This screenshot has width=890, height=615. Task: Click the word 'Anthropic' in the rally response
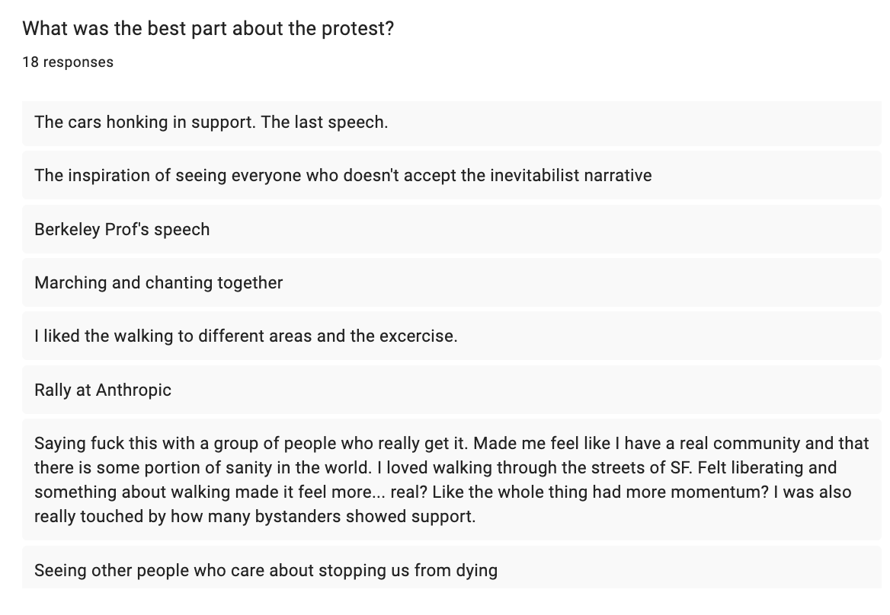(x=133, y=390)
